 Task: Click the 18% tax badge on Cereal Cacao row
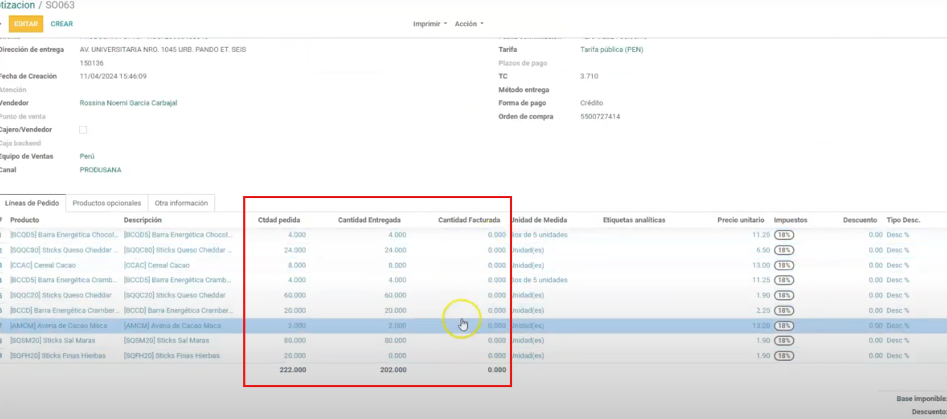[x=784, y=265]
